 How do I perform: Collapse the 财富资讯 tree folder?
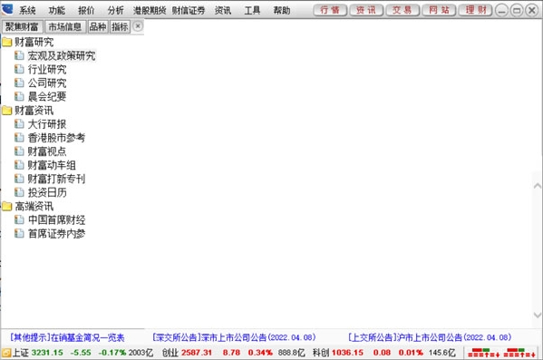34,111
